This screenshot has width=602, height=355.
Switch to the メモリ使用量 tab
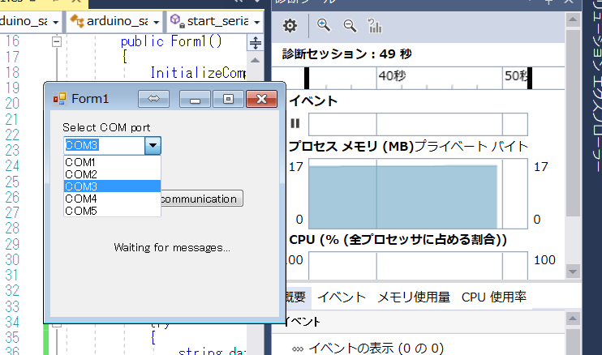point(414,297)
